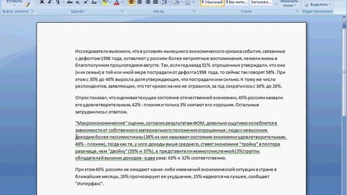
Task: Click the word "Интерфакс" at the document end
Action: 89,184
